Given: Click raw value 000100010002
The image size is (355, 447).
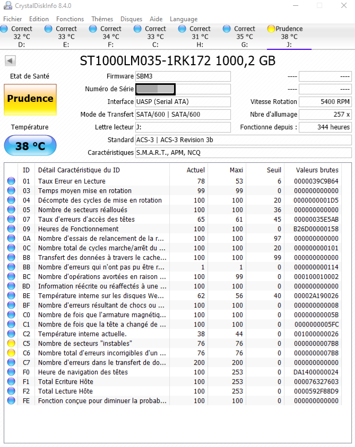Looking at the screenshot, I should click(316, 276).
